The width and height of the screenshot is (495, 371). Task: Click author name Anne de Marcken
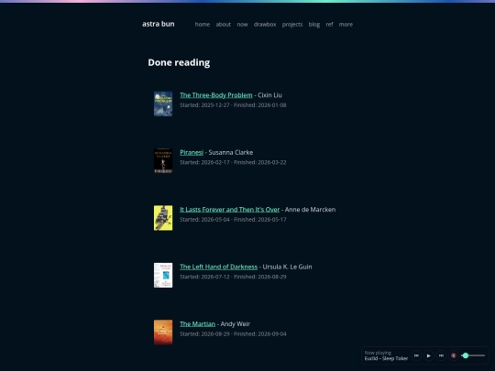(x=311, y=210)
